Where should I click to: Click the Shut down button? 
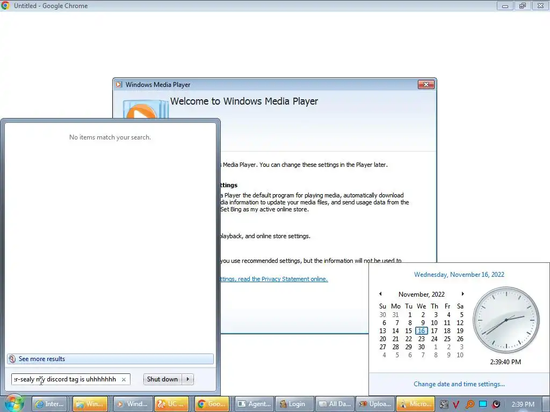[x=162, y=379]
